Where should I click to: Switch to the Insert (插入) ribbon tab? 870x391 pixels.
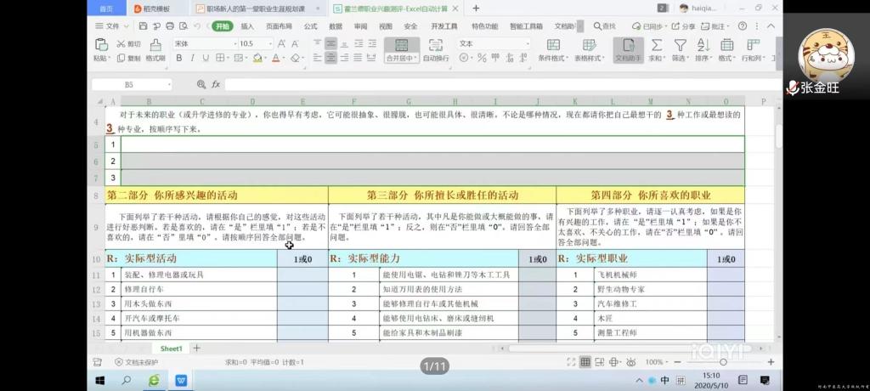(x=247, y=26)
